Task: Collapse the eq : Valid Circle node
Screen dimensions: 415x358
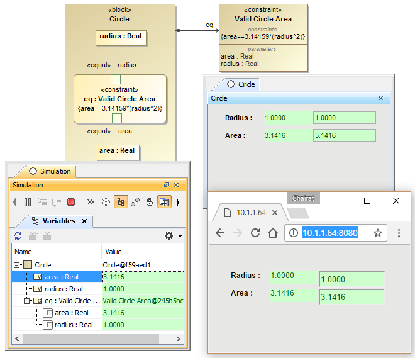Action: pyautogui.click(x=28, y=301)
